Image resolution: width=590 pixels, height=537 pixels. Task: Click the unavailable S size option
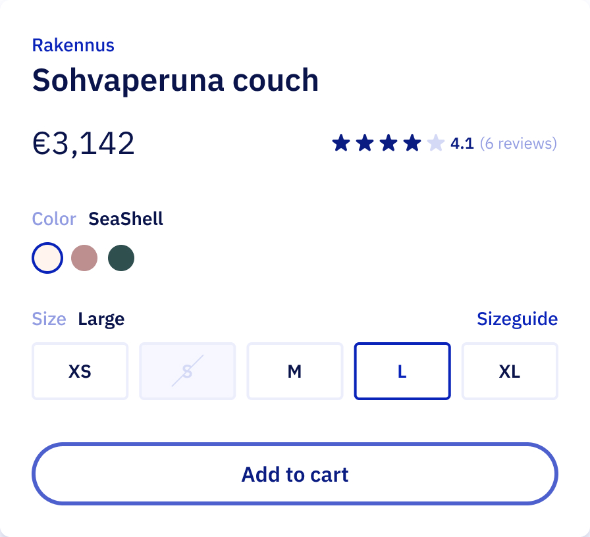188,371
